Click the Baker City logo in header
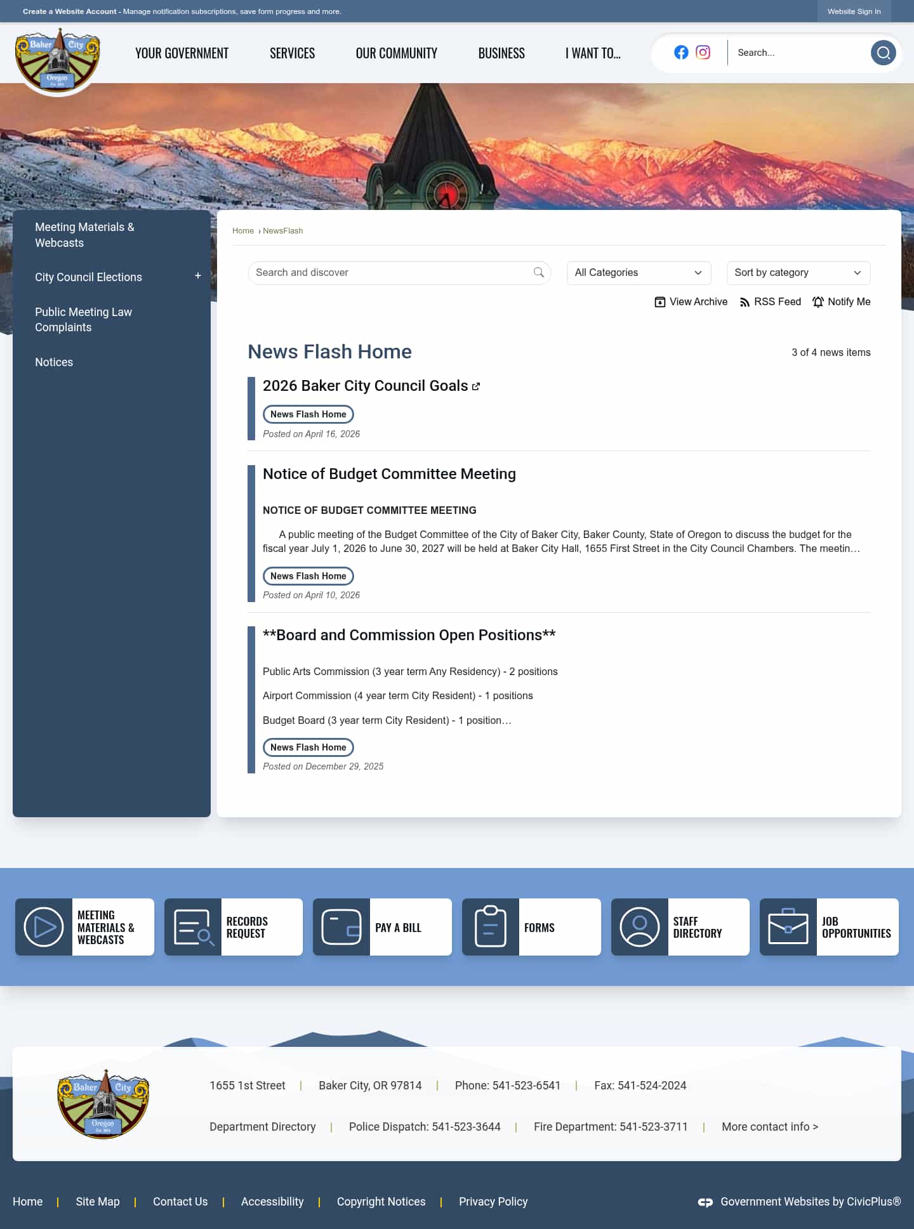914x1229 pixels. (x=58, y=61)
